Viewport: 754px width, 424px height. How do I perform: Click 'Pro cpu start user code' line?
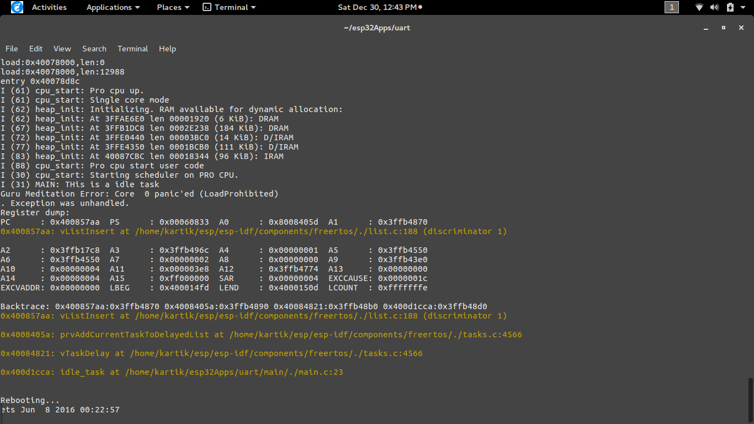click(102, 166)
